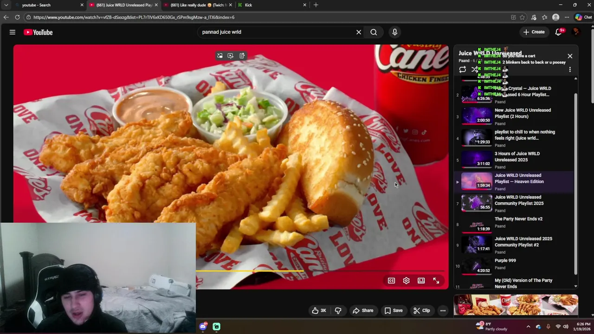This screenshot has width=594, height=334.
Task: Go to the YouTube home logo
Action: (x=38, y=32)
